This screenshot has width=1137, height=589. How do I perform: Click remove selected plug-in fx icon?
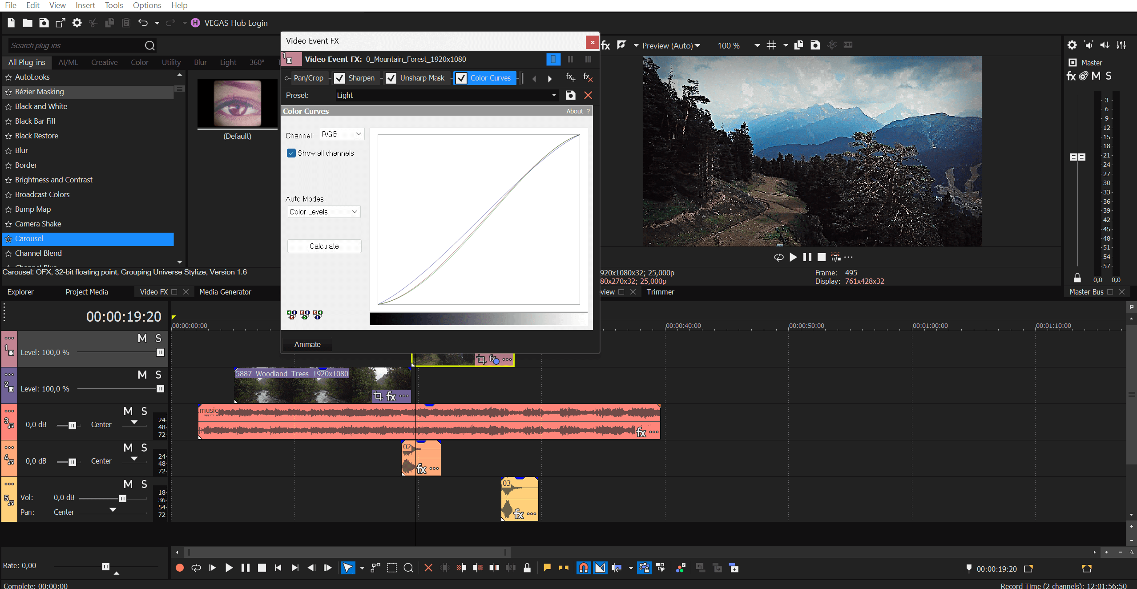point(588,78)
